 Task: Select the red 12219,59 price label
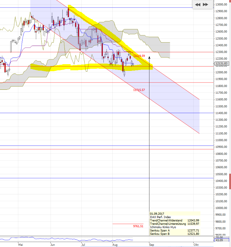tap(139, 56)
